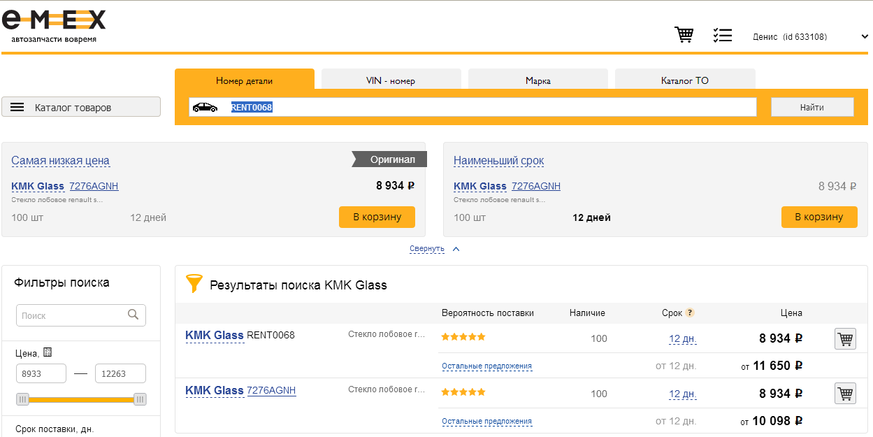Open the Наименьший срок link
Image resolution: width=873 pixels, height=437 pixels.
[x=498, y=160]
